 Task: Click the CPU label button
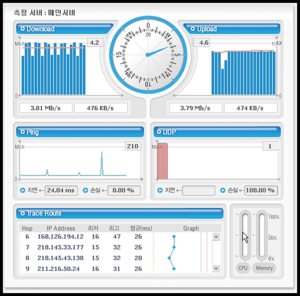click(243, 268)
